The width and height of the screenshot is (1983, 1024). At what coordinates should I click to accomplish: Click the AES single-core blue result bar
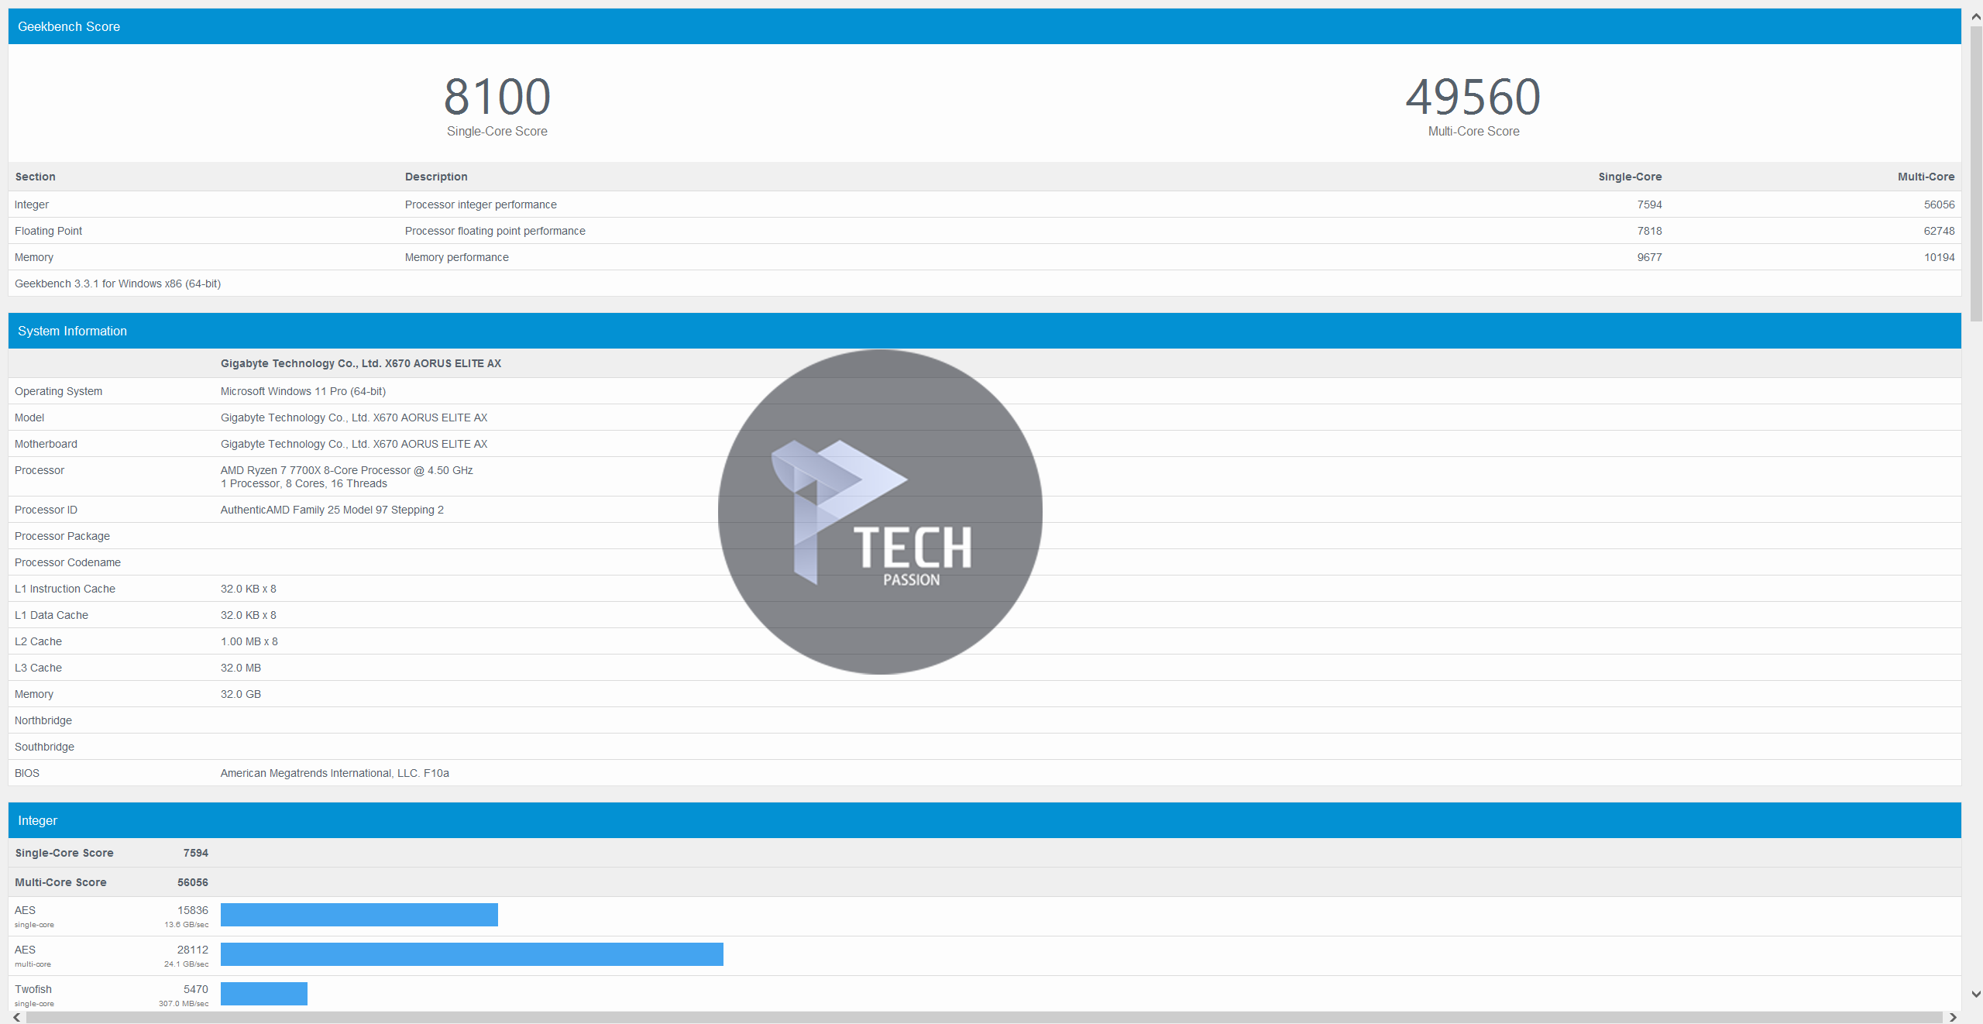(359, 915)
